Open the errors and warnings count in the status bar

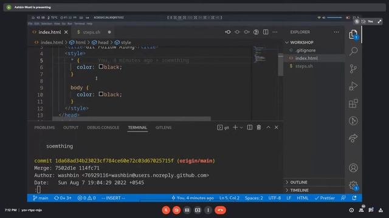(86, 198)
